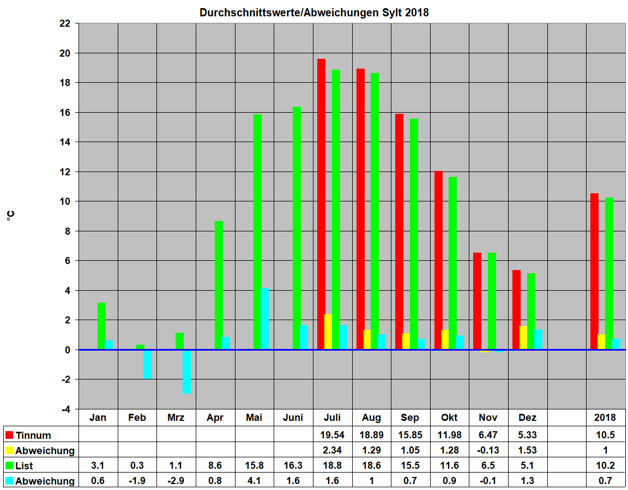Screen dimensions: 628x490
Task: Select the yellow deviation bar for Juli
Action: tap(328, 332)
